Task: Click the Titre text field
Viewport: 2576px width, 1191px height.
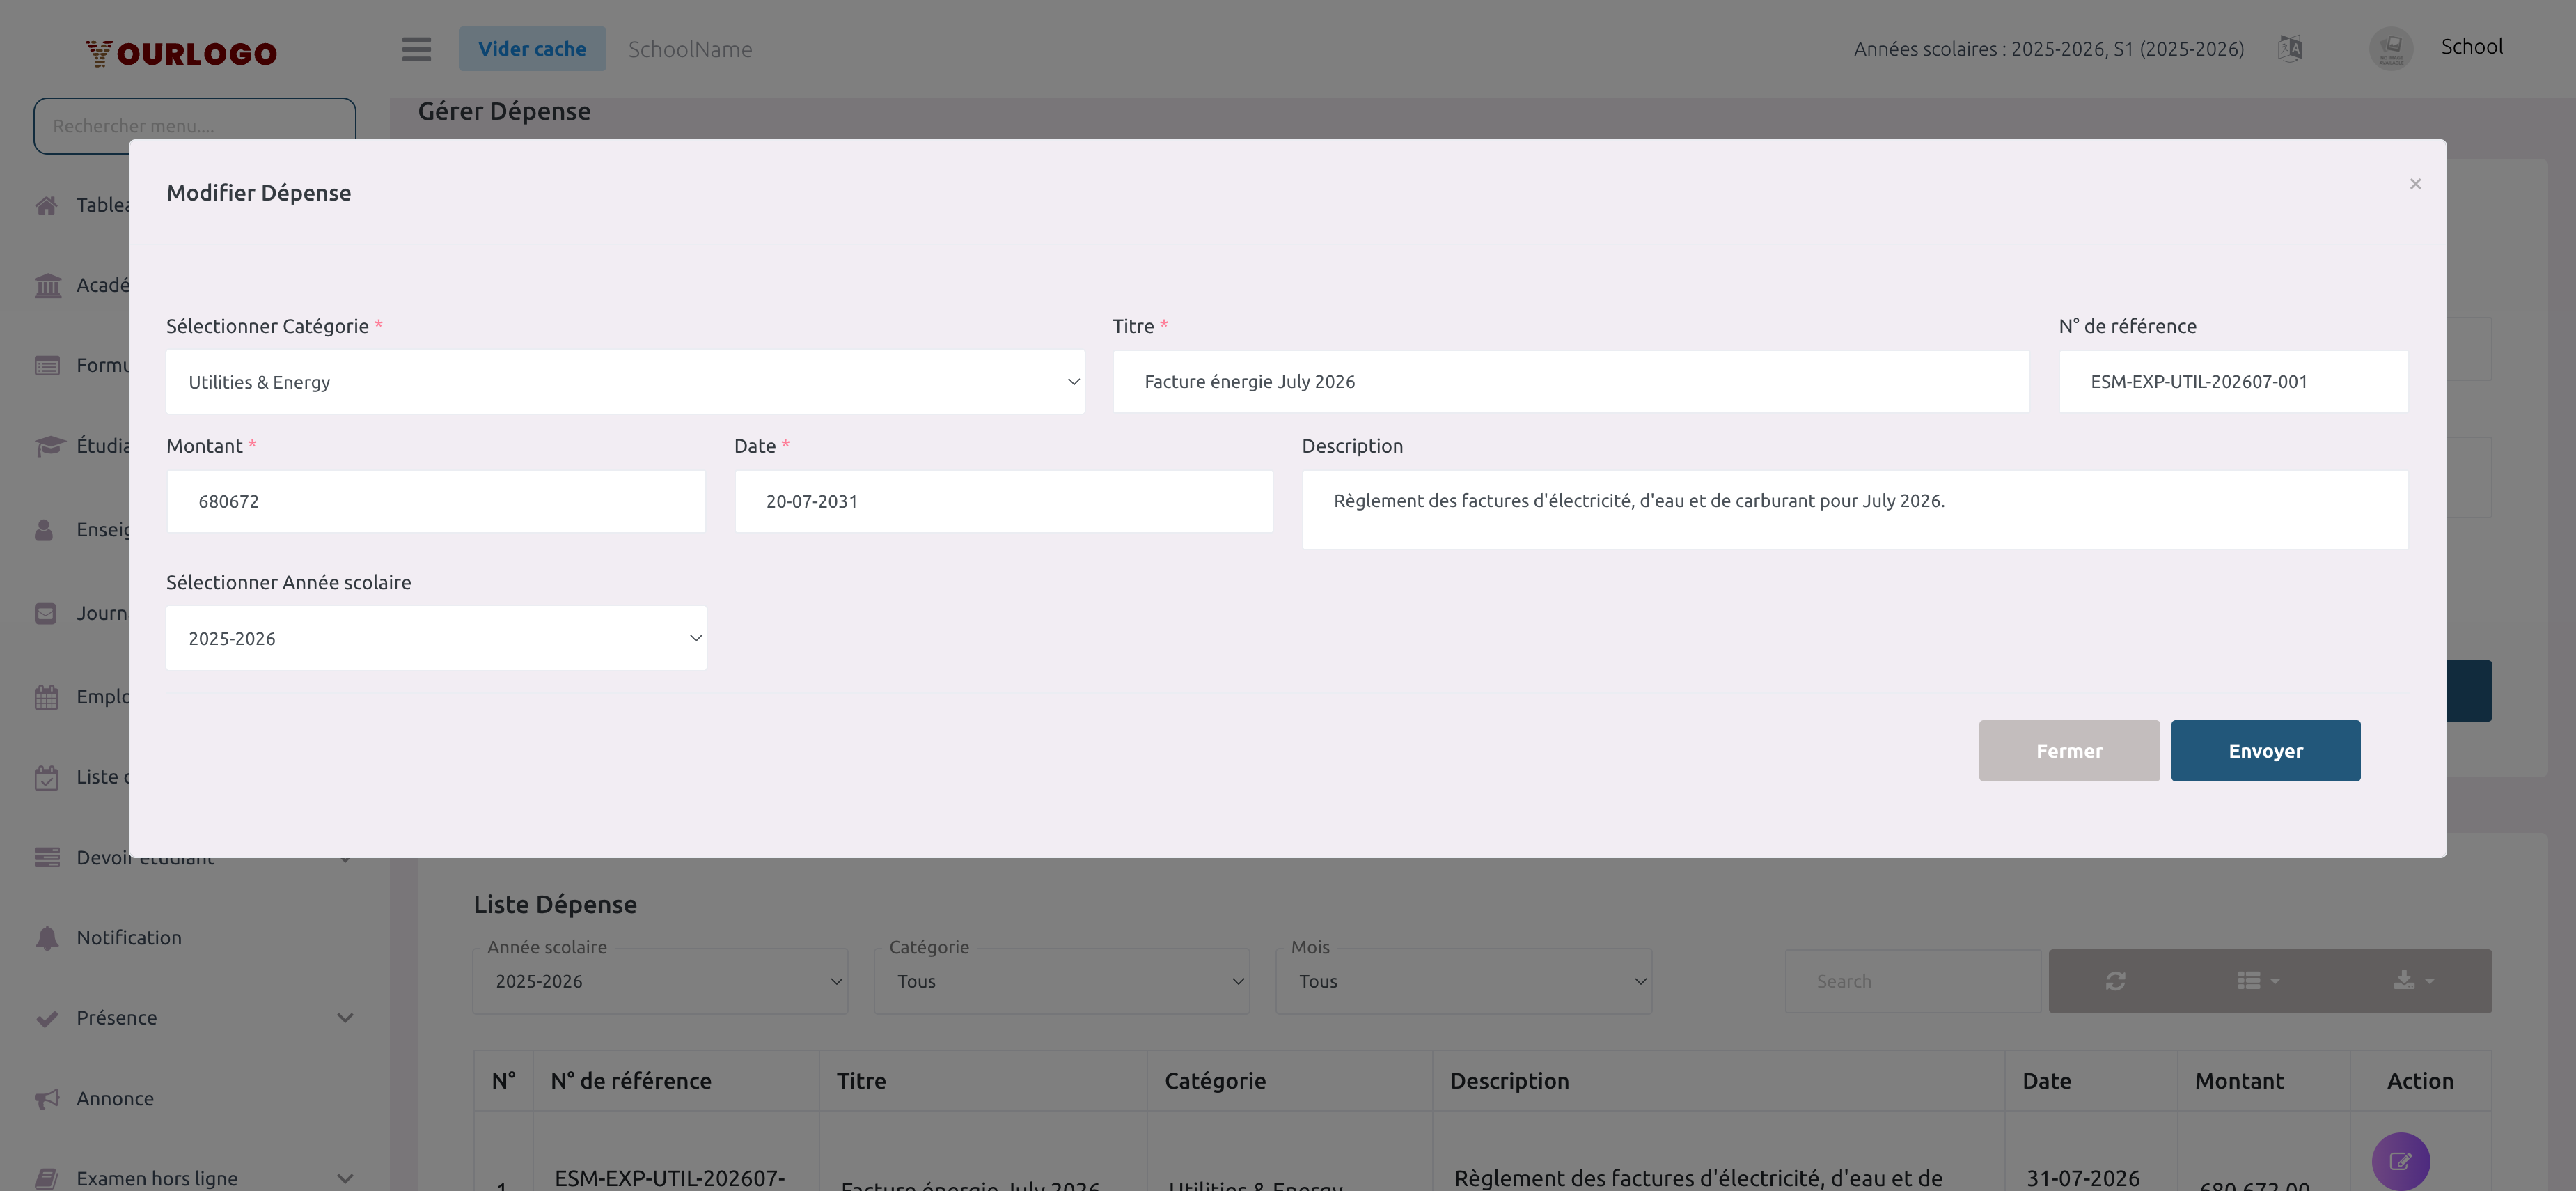Action: click(1570, 381)
